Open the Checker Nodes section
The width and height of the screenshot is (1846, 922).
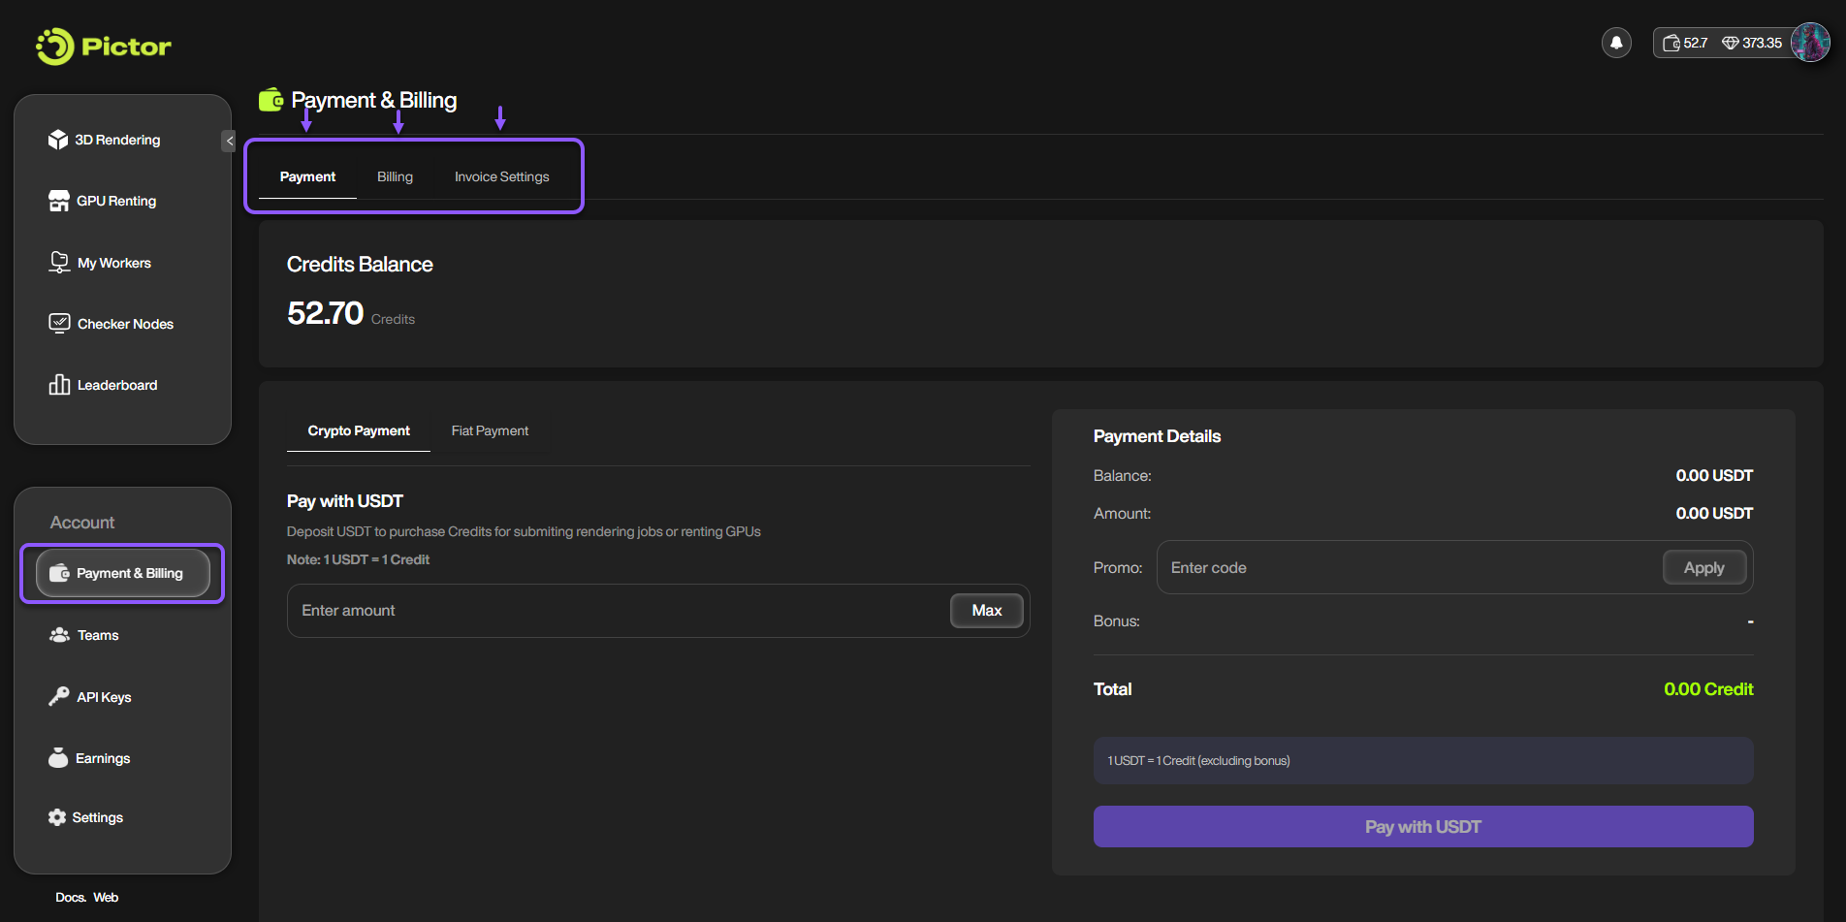tap(124, 324)
